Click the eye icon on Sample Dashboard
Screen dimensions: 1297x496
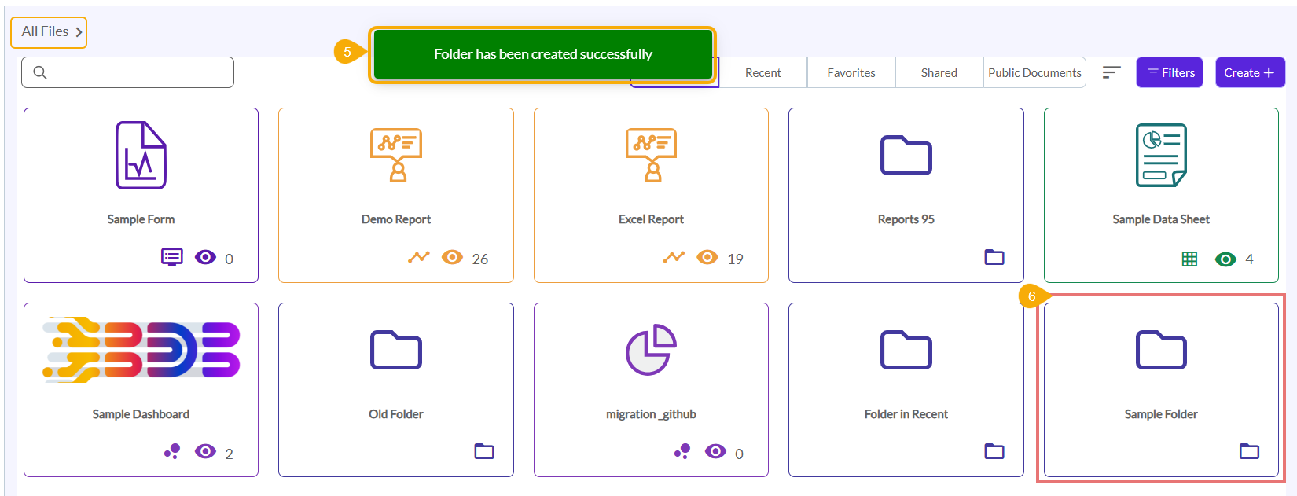(205, 451)
